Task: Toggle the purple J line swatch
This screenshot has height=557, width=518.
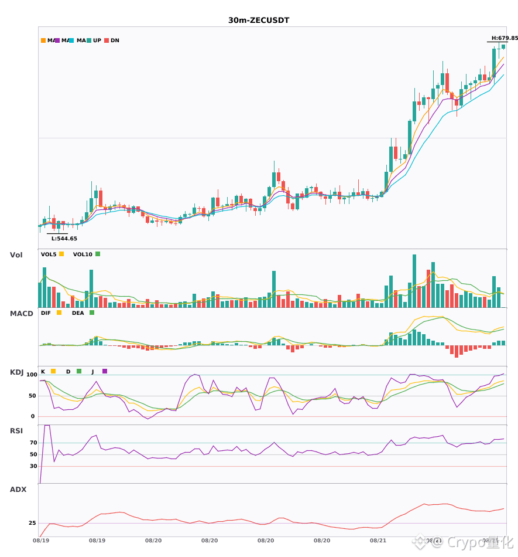Action: 105,371
